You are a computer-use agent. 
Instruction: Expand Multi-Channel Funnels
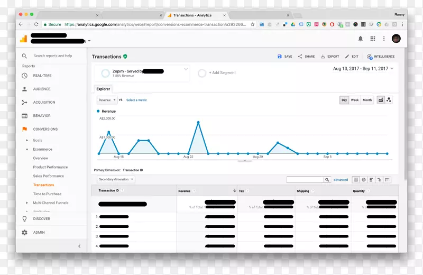tap(27, 203)
